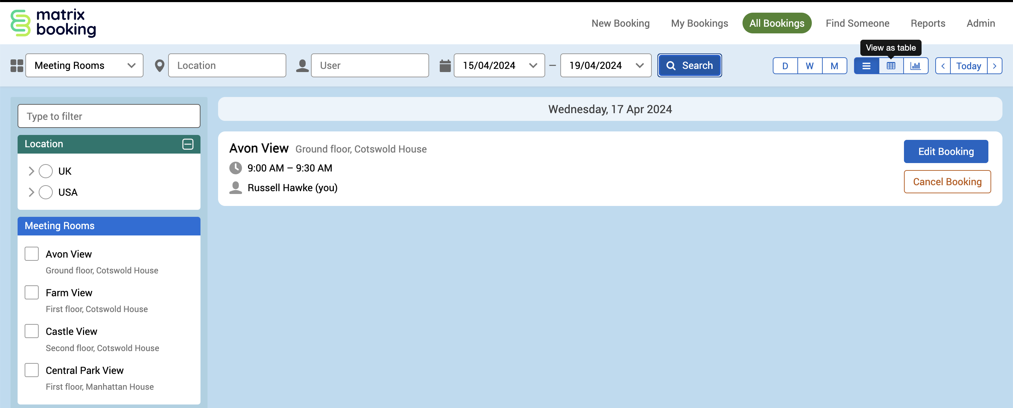This screenshot has width=1013, height=408.
Task: Open the Meeting Rooms dropdown
Action: coord(84,65)
